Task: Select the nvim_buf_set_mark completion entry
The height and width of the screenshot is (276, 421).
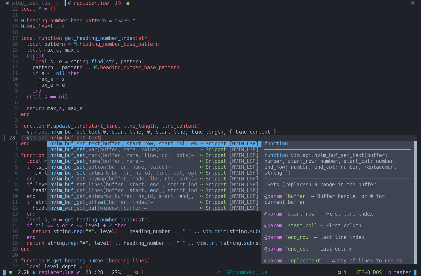Action: [x=154, y=155]
